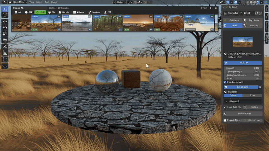Viewport: 269px width, 151px height.
Task: Click the 3D Texel addon icon in header
Action: click(x=266, y=2)
